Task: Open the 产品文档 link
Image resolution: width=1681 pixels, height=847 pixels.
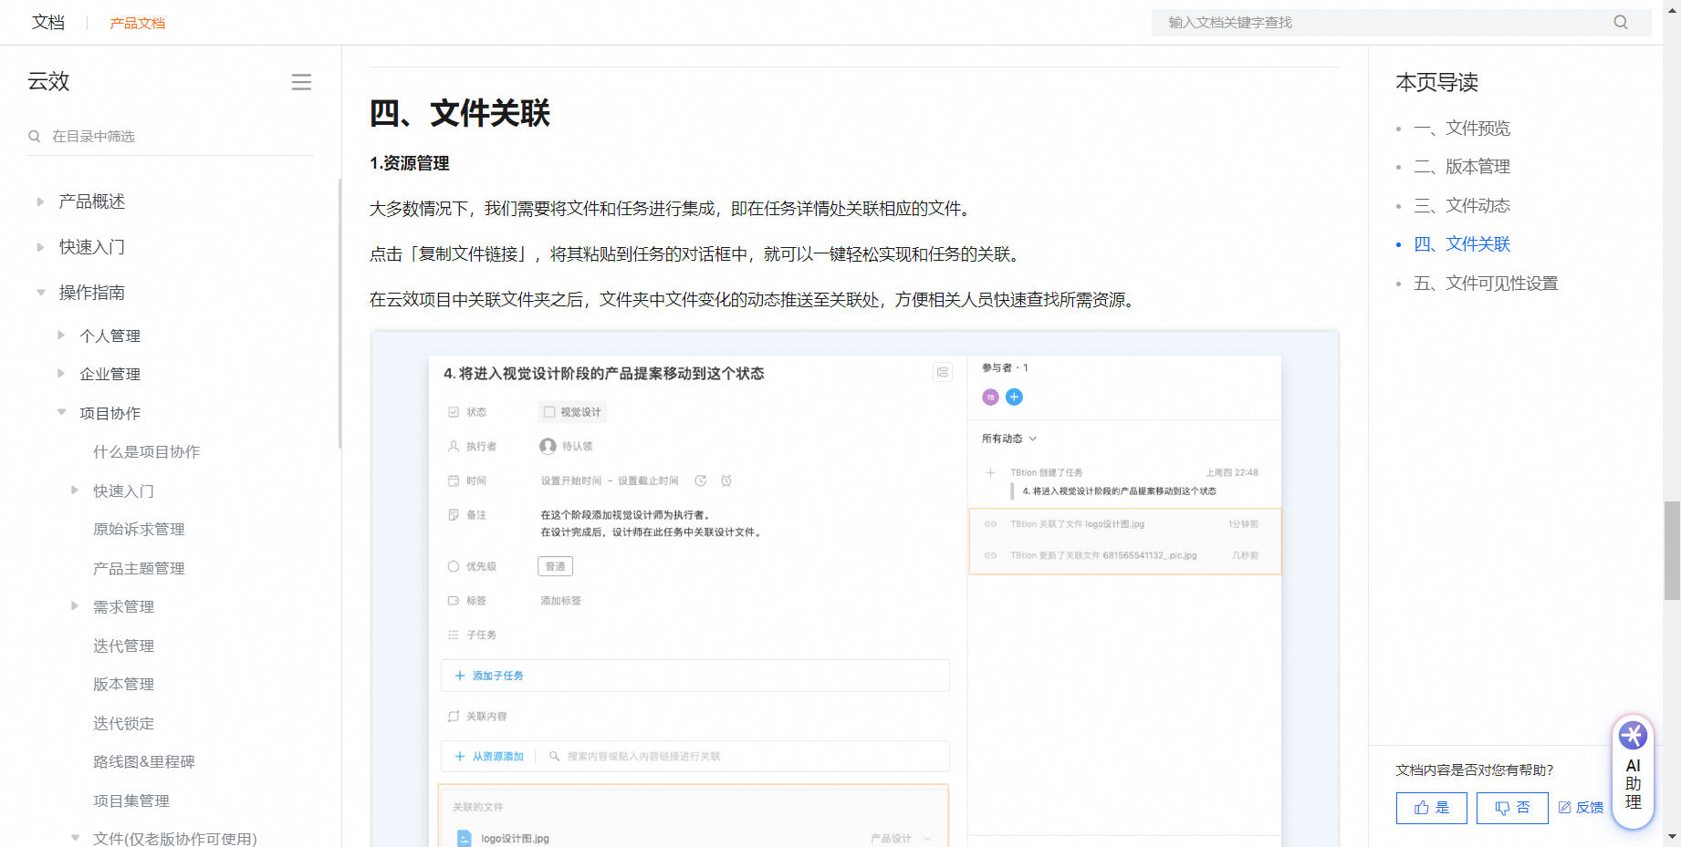Action: click(138, 23)
